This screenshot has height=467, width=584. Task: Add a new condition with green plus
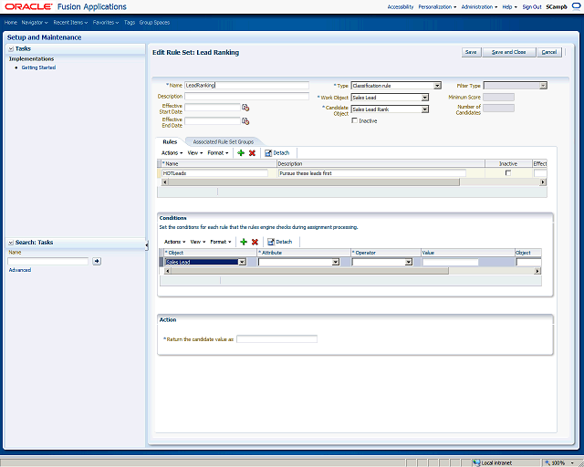(x=244, y=242)
